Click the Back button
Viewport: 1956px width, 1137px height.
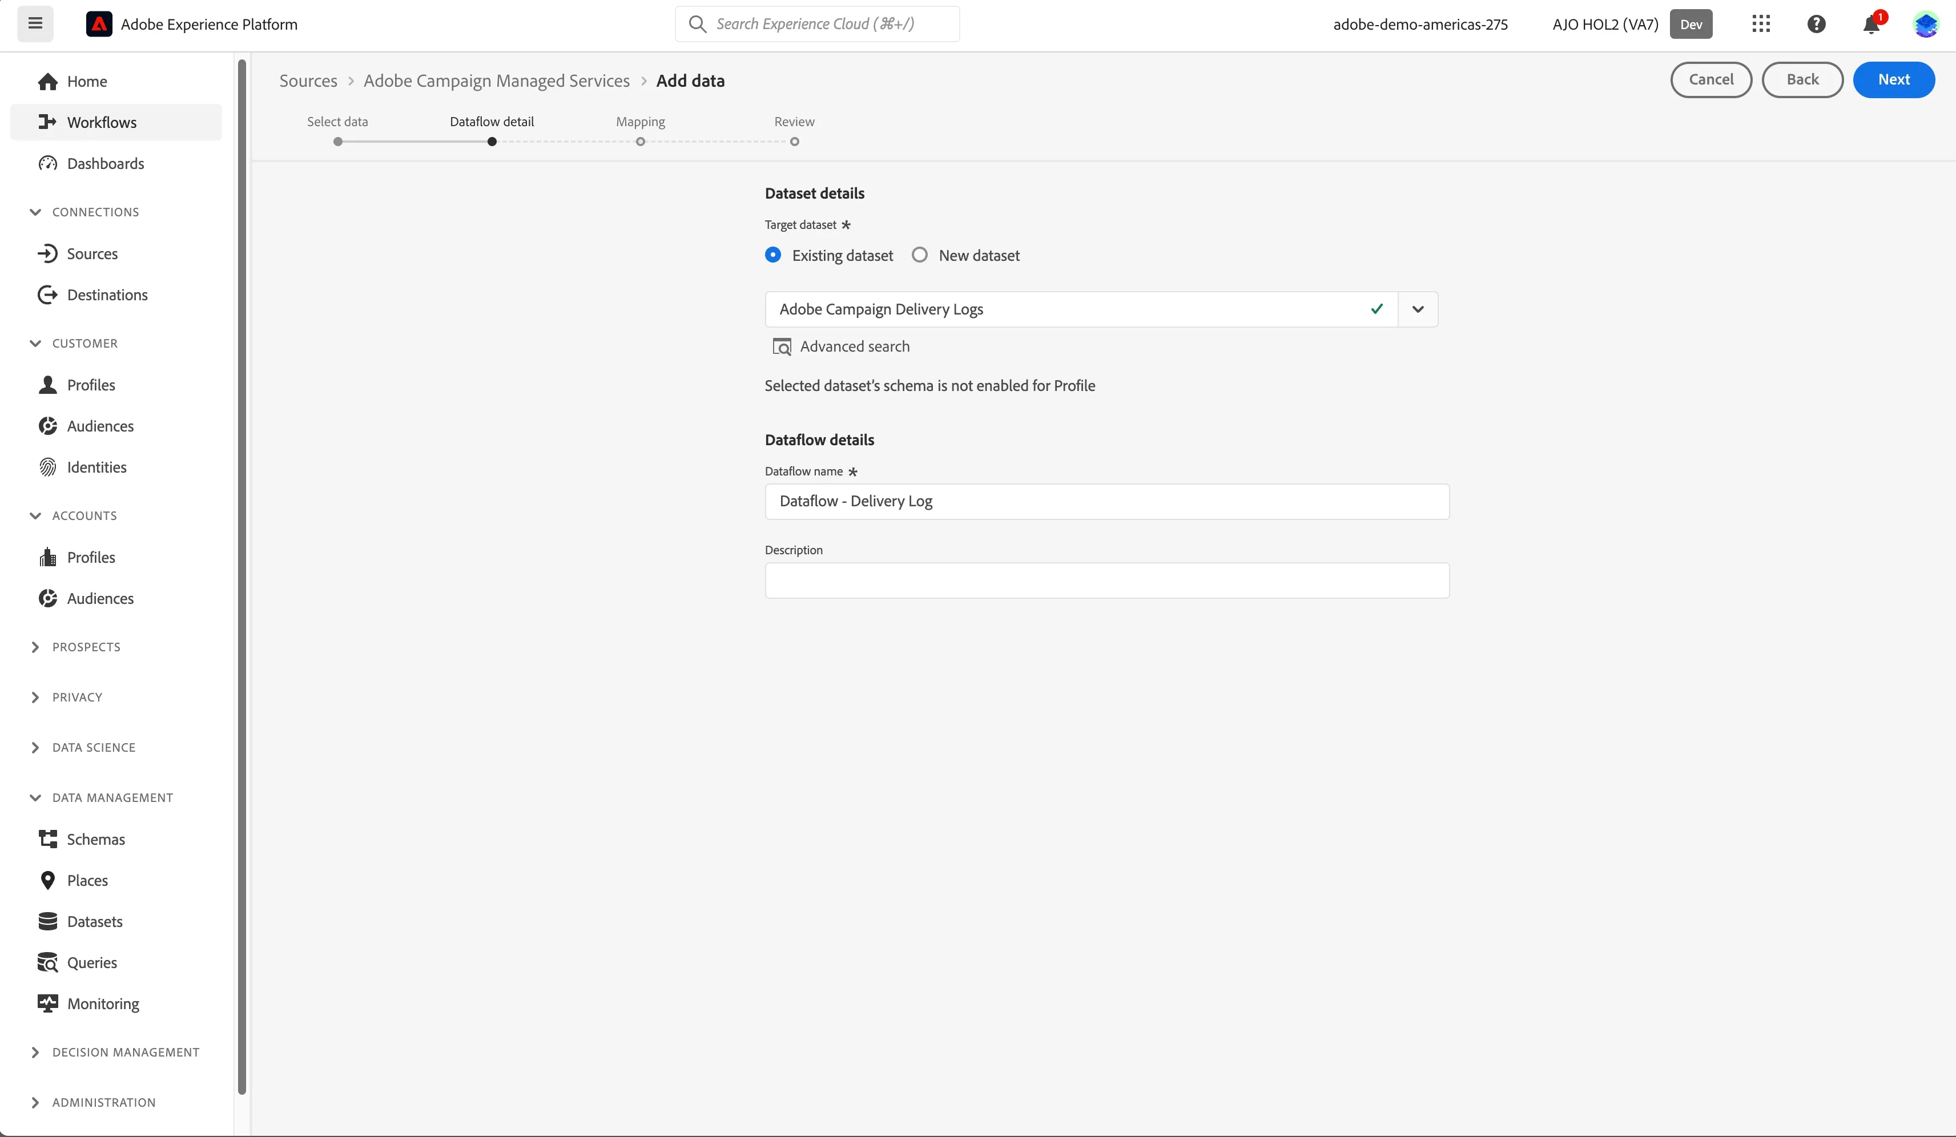coord(1802,79)
